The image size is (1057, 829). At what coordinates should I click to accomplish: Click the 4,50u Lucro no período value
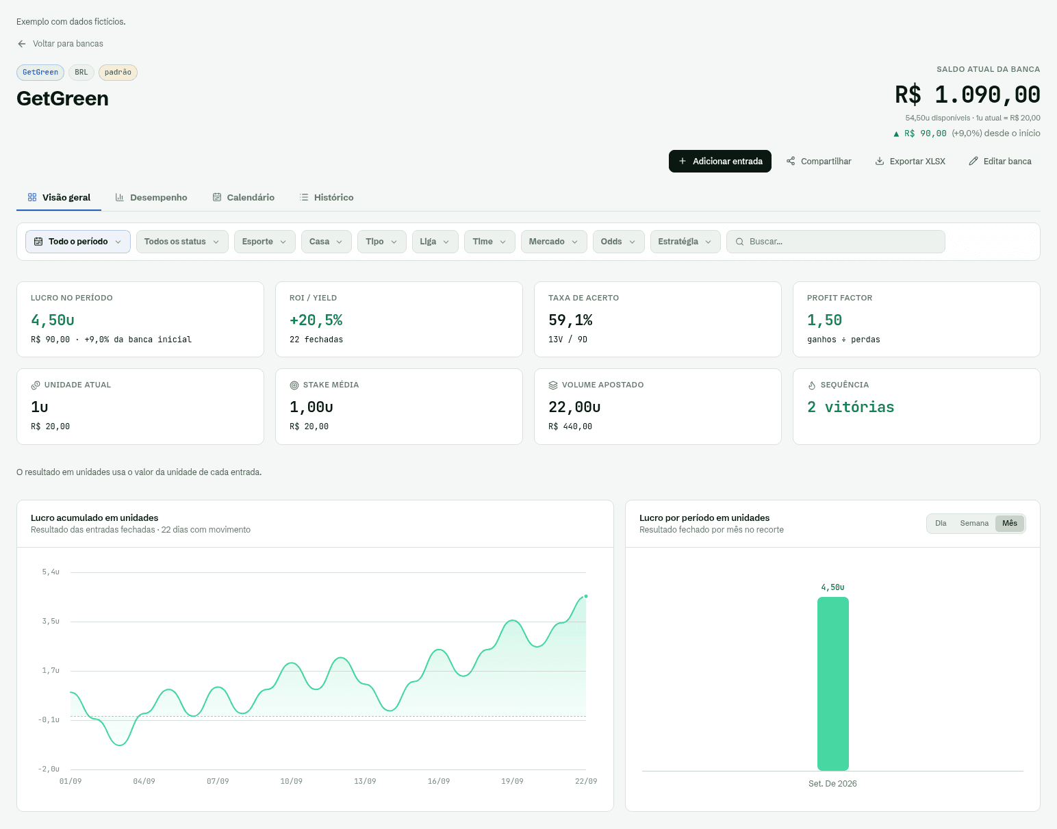53,320
